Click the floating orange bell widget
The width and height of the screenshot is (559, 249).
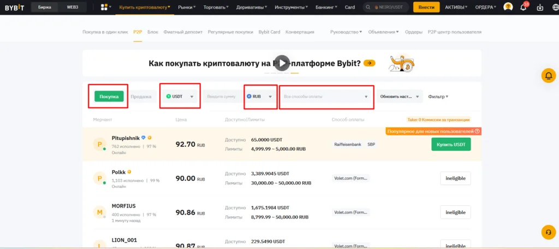click(548, 75)
